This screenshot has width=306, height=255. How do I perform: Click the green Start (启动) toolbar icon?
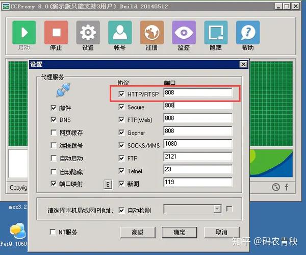[x=24, y=33]
